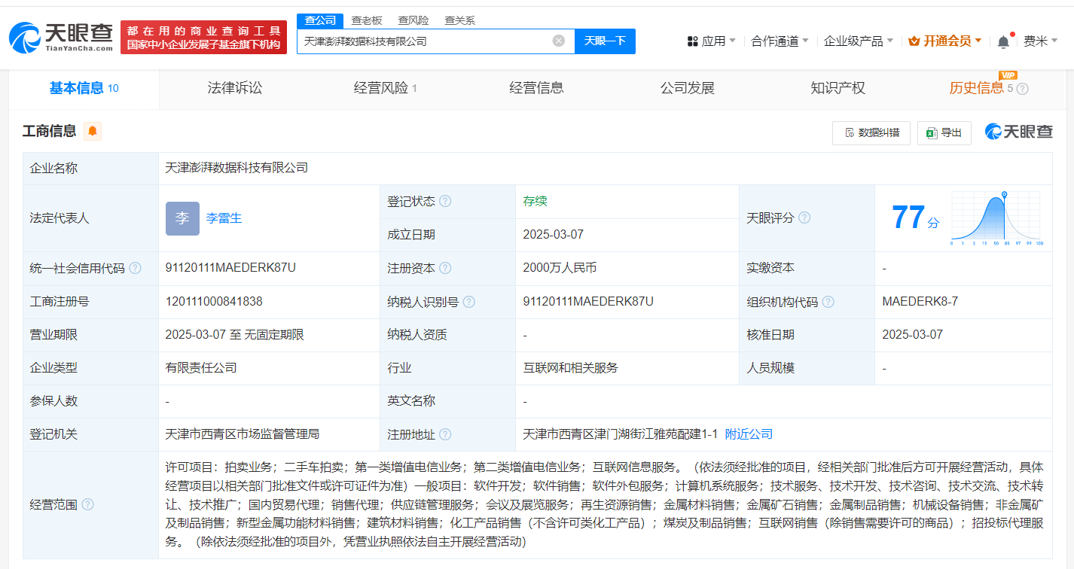Expand the 合作通道 dropdown

click(x=780, y=41)
